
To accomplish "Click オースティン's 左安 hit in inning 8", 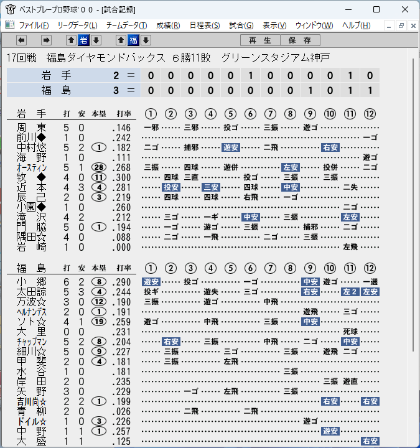I will (x=291, y=167).
